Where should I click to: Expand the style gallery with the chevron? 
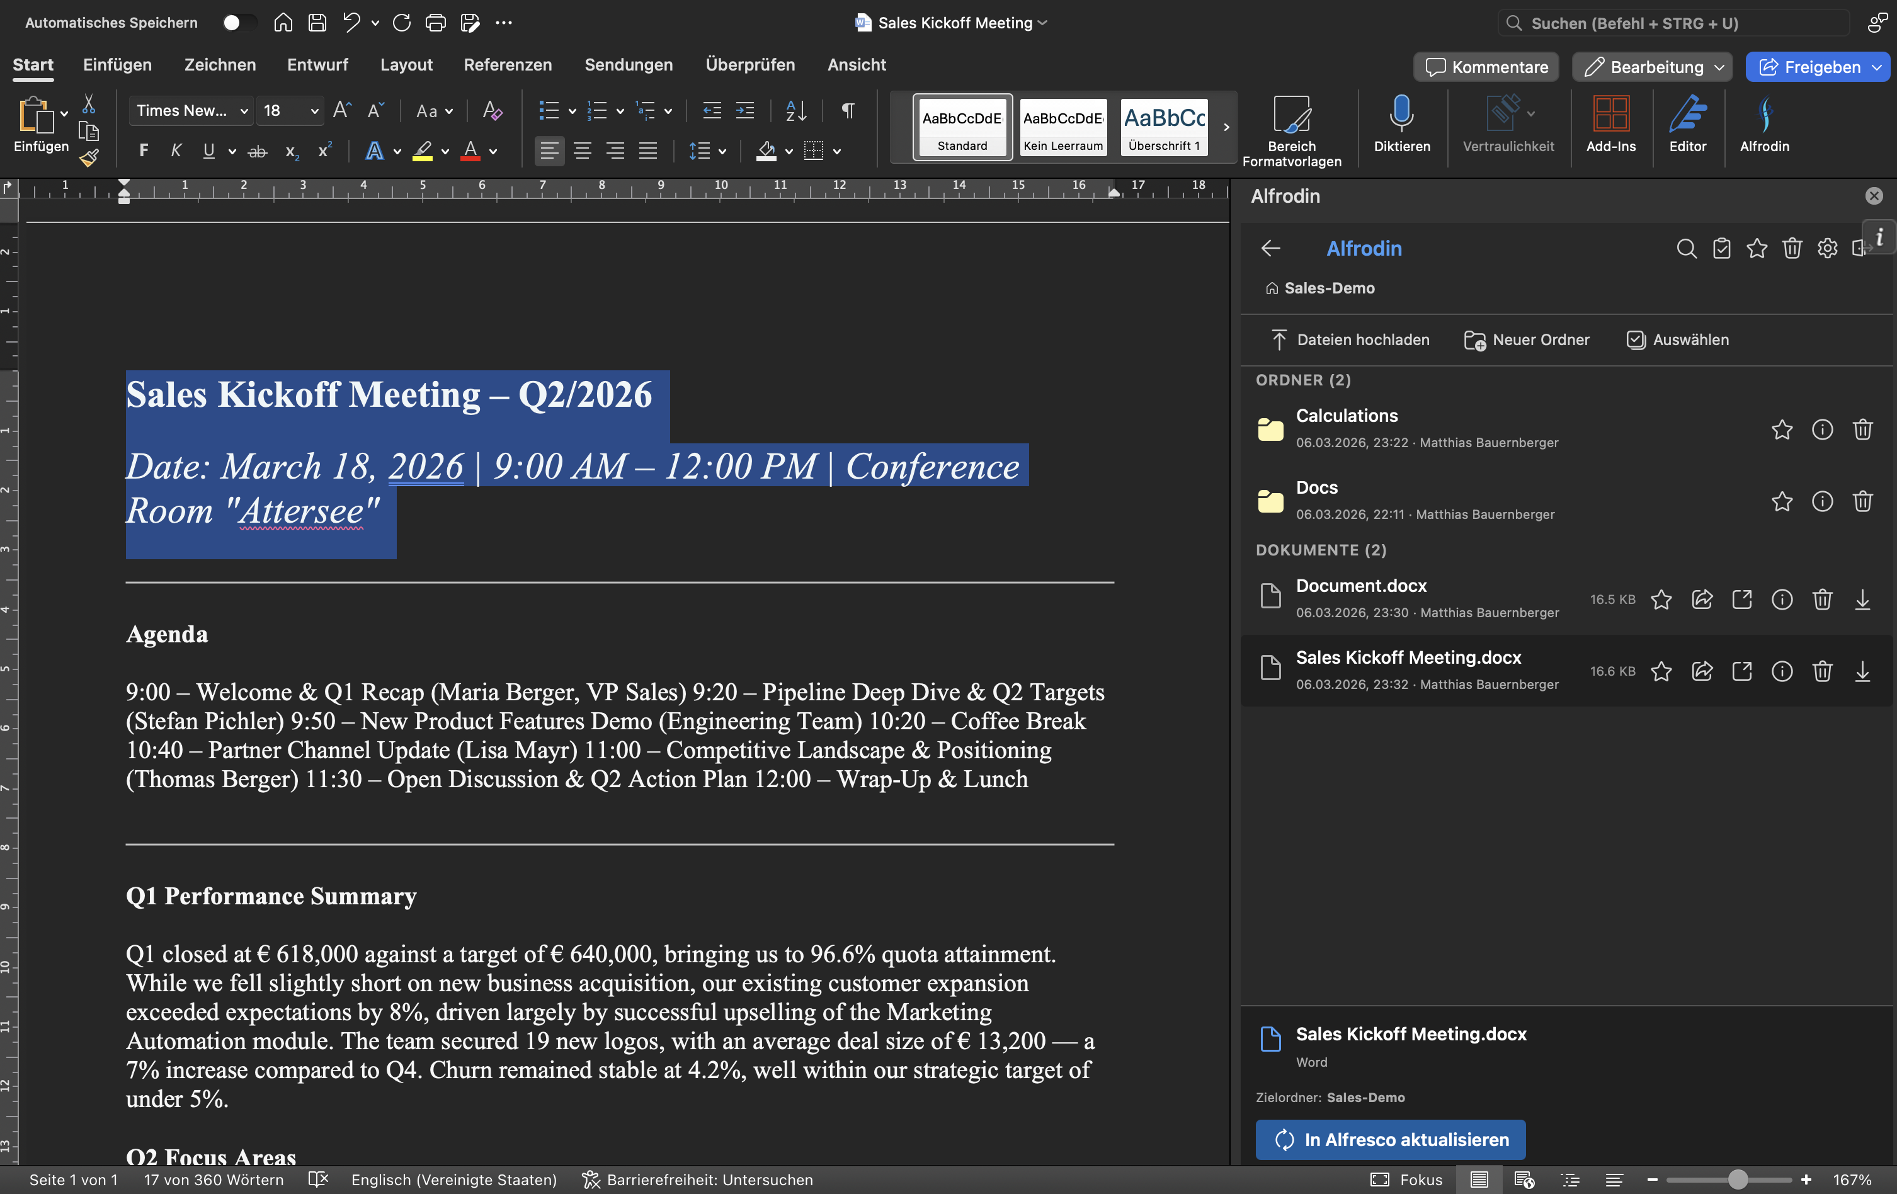coord(1226,127)
